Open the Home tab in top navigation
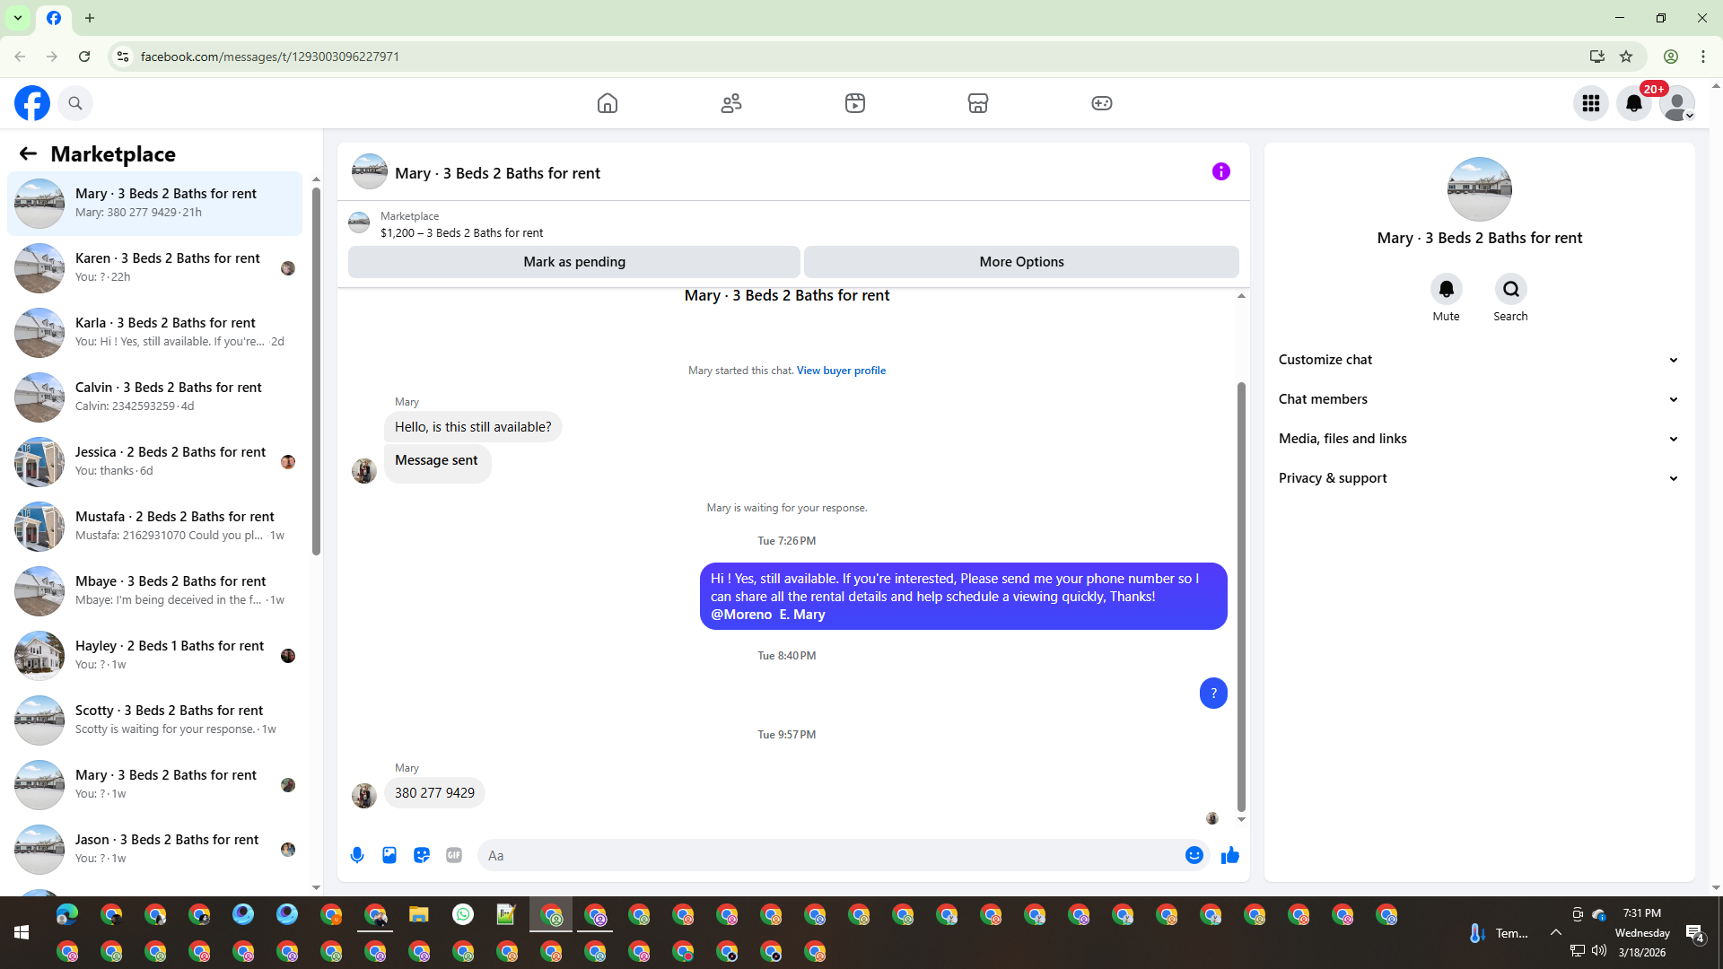 tap(608, 103)
